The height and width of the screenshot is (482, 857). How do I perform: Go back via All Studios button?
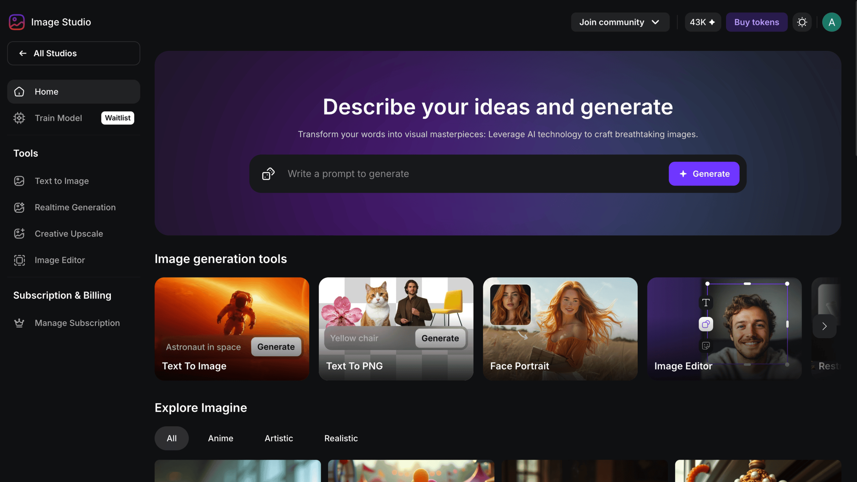(74, 53)
